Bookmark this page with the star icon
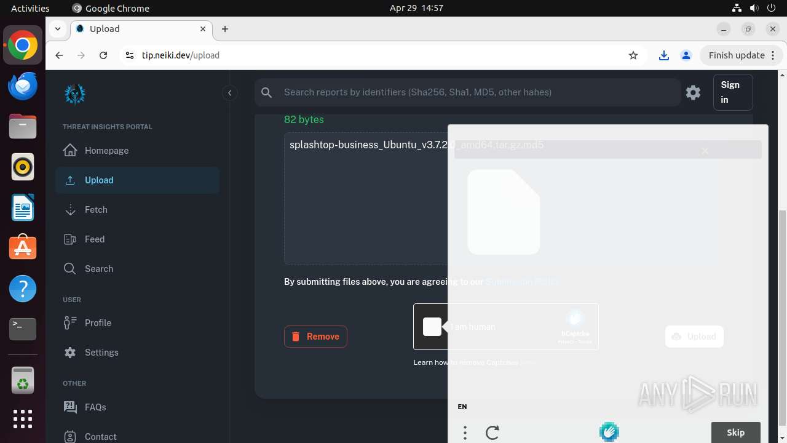 (633, 55)
